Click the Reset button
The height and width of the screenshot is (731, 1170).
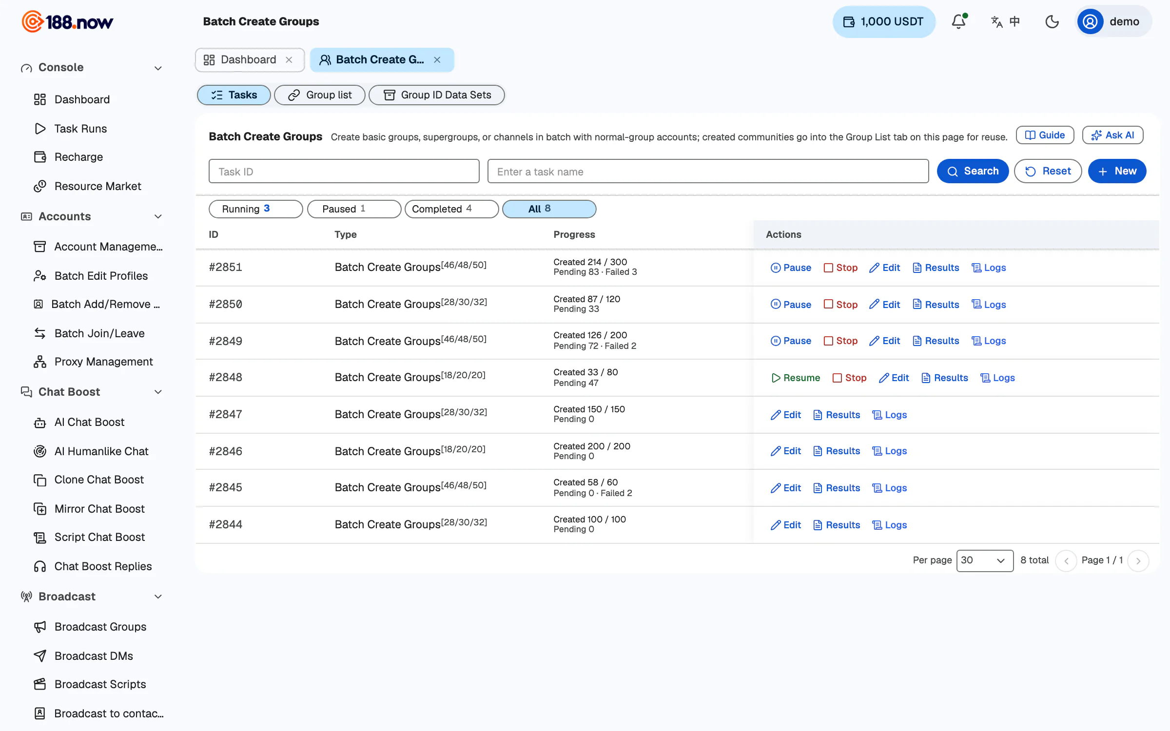[1048, 171]
